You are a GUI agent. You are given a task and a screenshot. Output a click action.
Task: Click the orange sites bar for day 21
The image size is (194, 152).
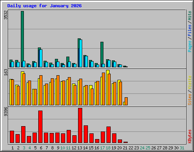(x=126, y=101)
